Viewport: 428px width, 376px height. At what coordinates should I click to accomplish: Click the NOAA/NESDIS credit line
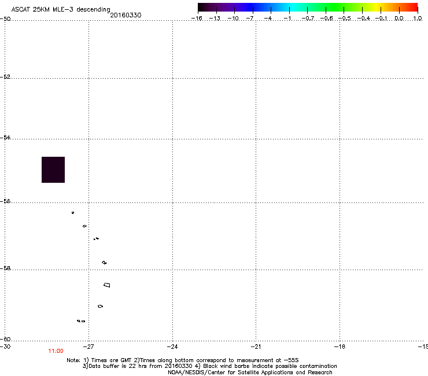coord(250,373)
